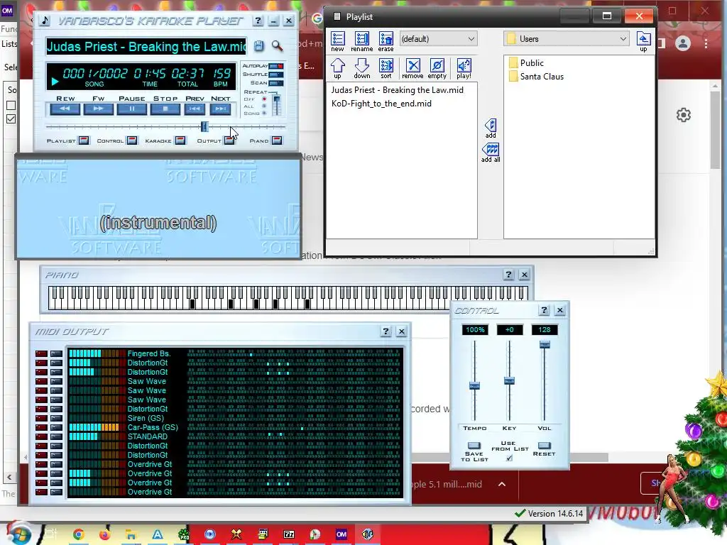Open help for the Control window

[545, 311]
